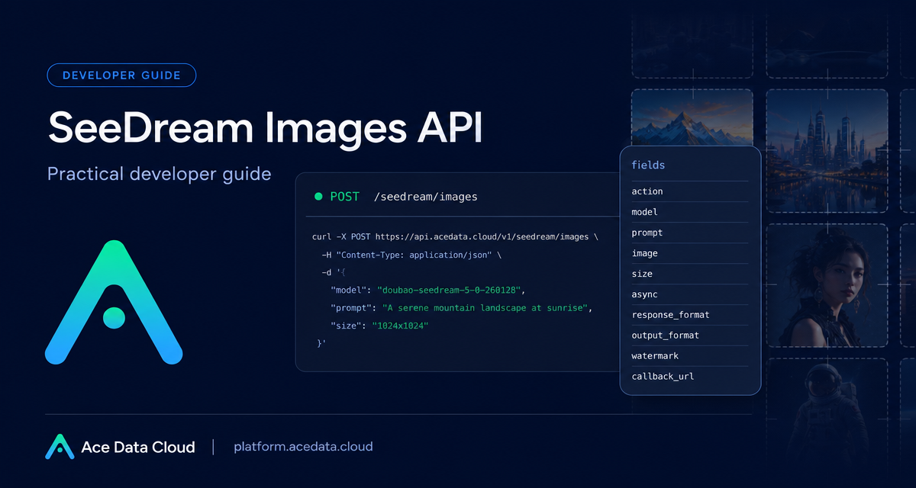The image size is (916, 488).
Task: Open the mountain landscape thumbnail
Action: coord(692,118)
